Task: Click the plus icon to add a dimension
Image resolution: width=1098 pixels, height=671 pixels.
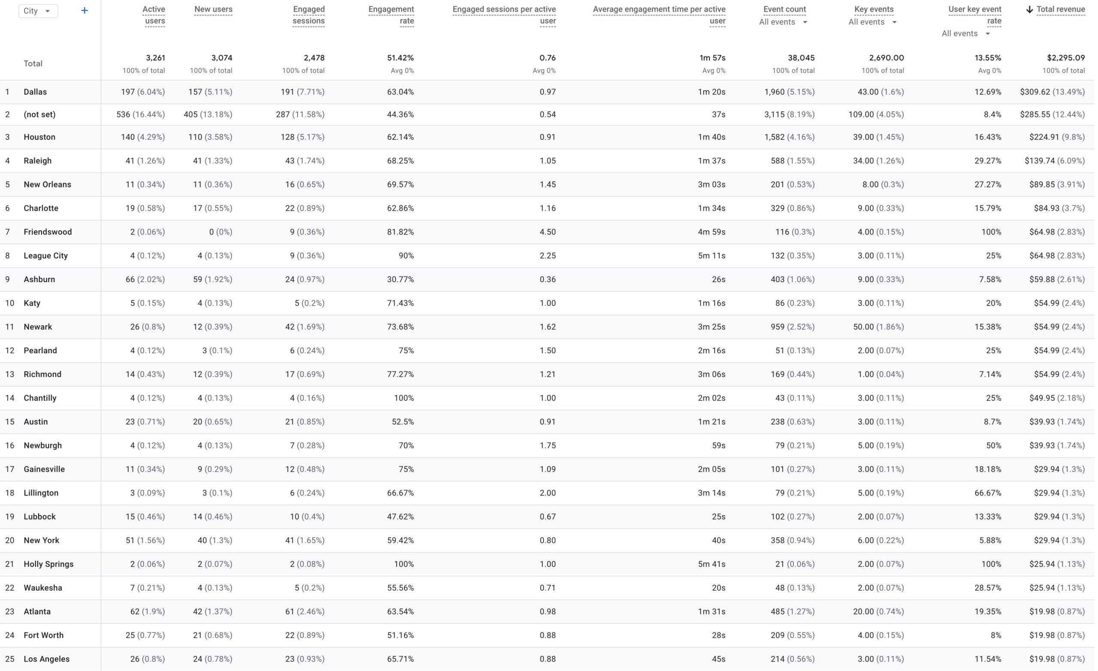Action: 84,11
